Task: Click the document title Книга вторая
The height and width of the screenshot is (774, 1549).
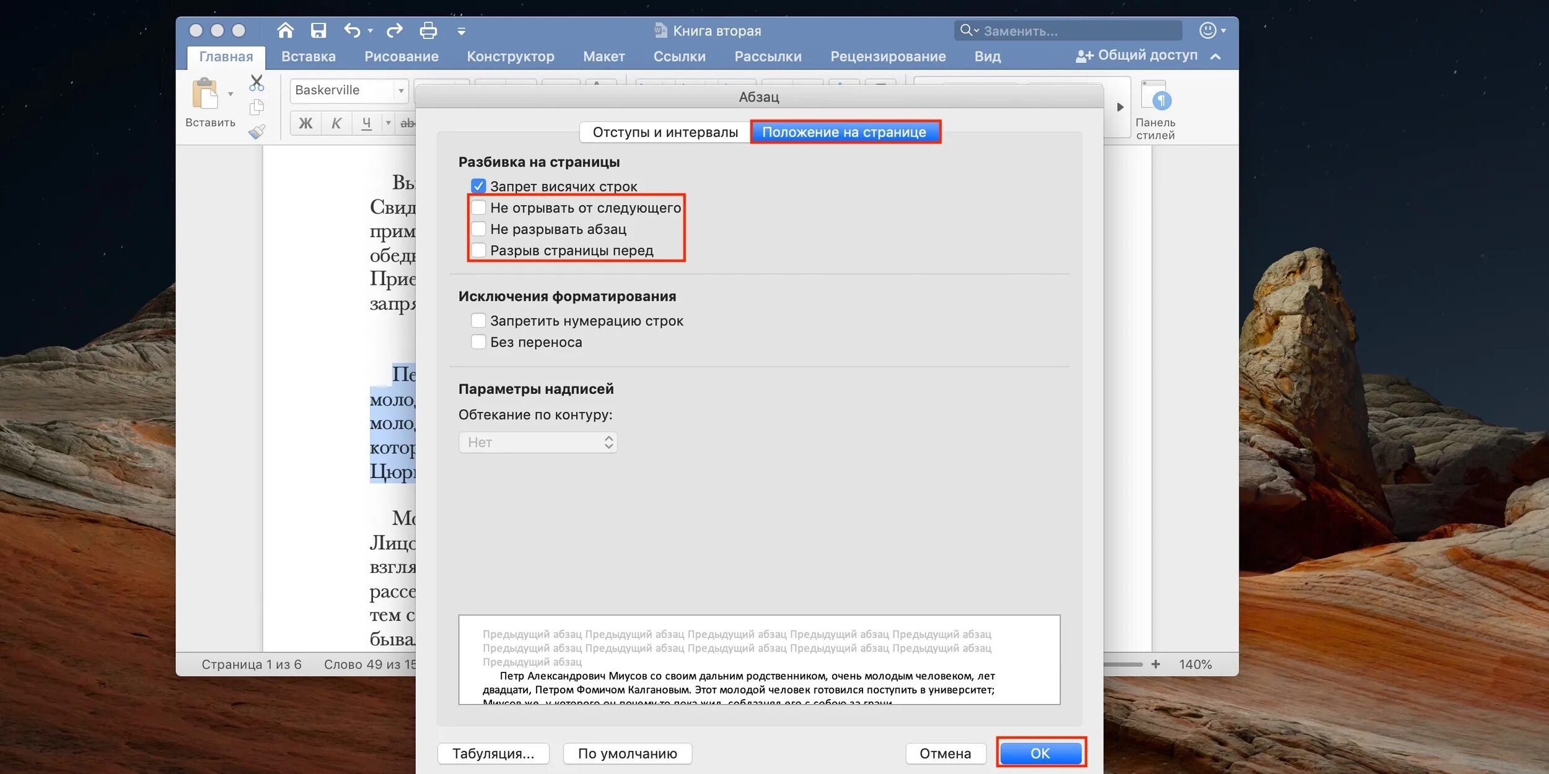Action: [x=717, y=31]
